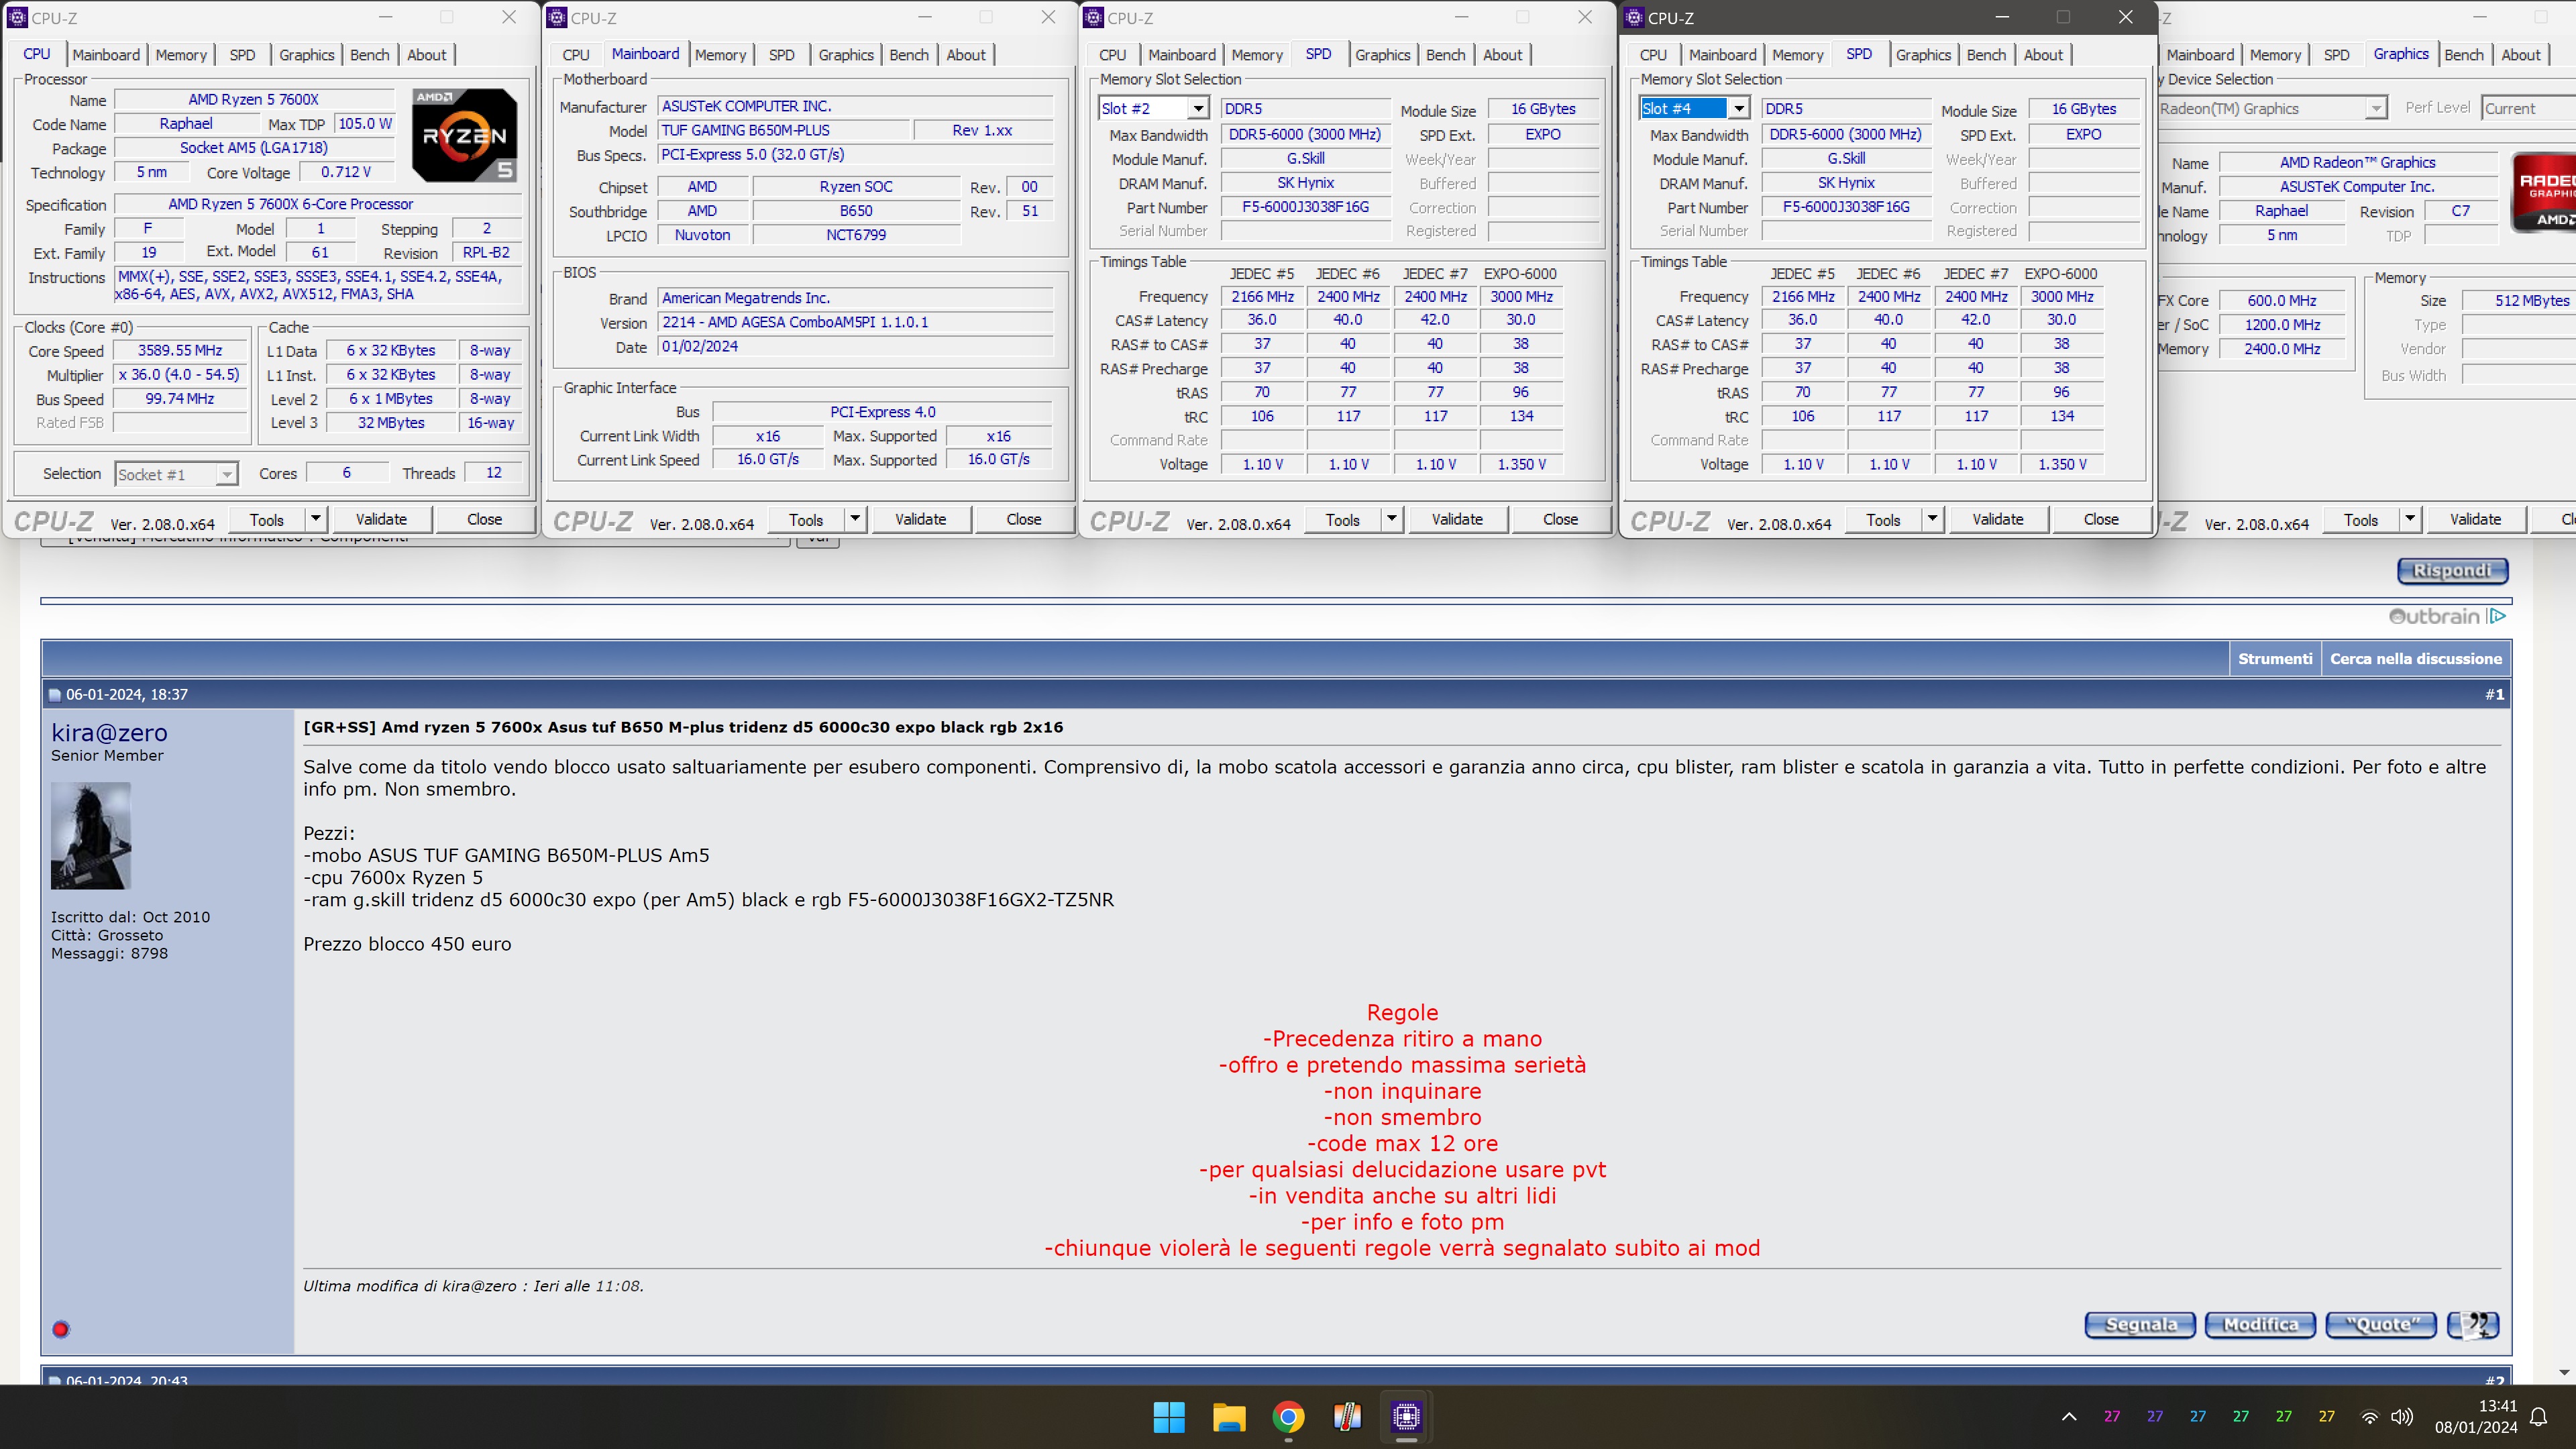This screenshot has width=2576, height=1449.
Task: Click Close button in Mainboard window
Action: (x=1023, y=519)
